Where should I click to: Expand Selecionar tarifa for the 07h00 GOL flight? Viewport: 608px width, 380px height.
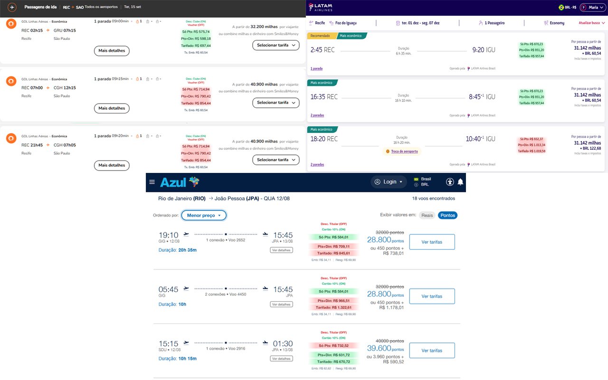pyautogui.click(x=276, y=103)
